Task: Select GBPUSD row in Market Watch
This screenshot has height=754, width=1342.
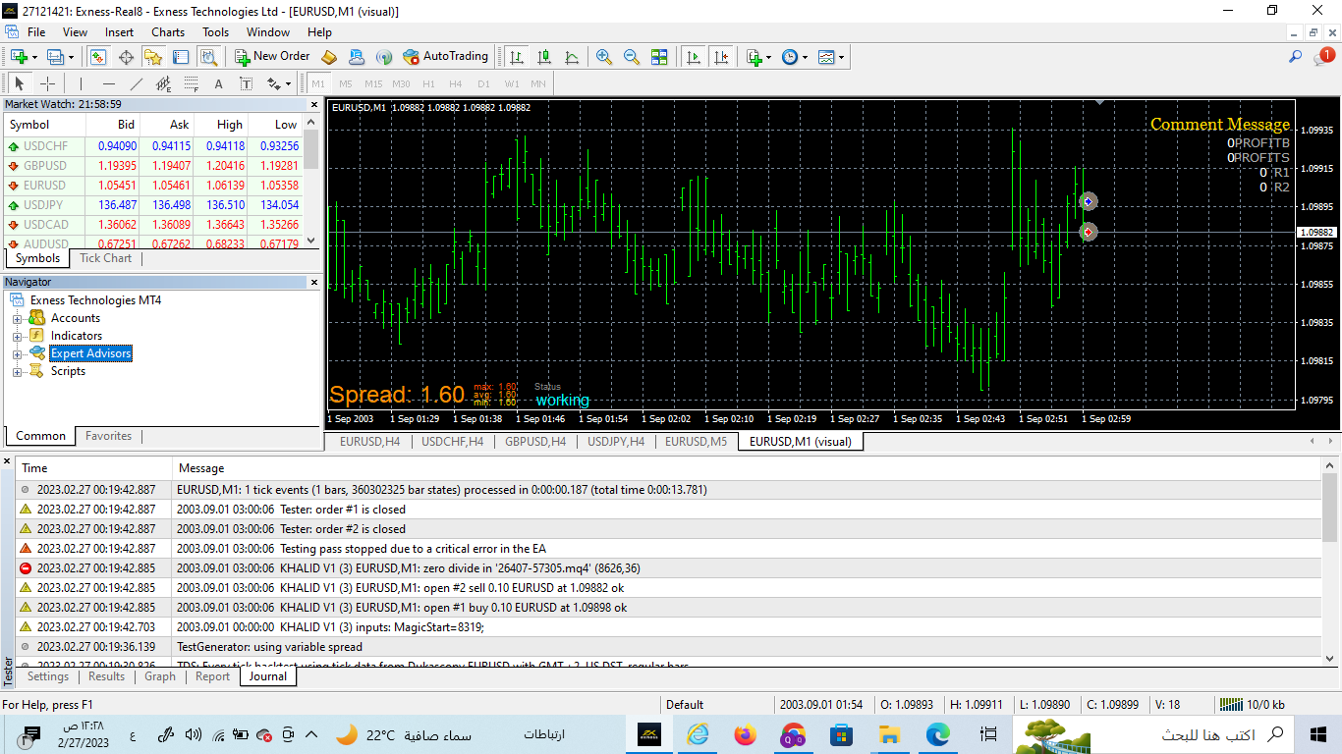Action: pos(153,165)
